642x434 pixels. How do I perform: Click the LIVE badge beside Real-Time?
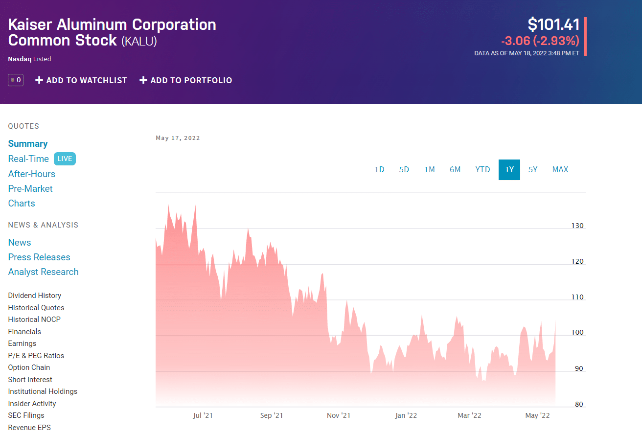pos(64,159)
